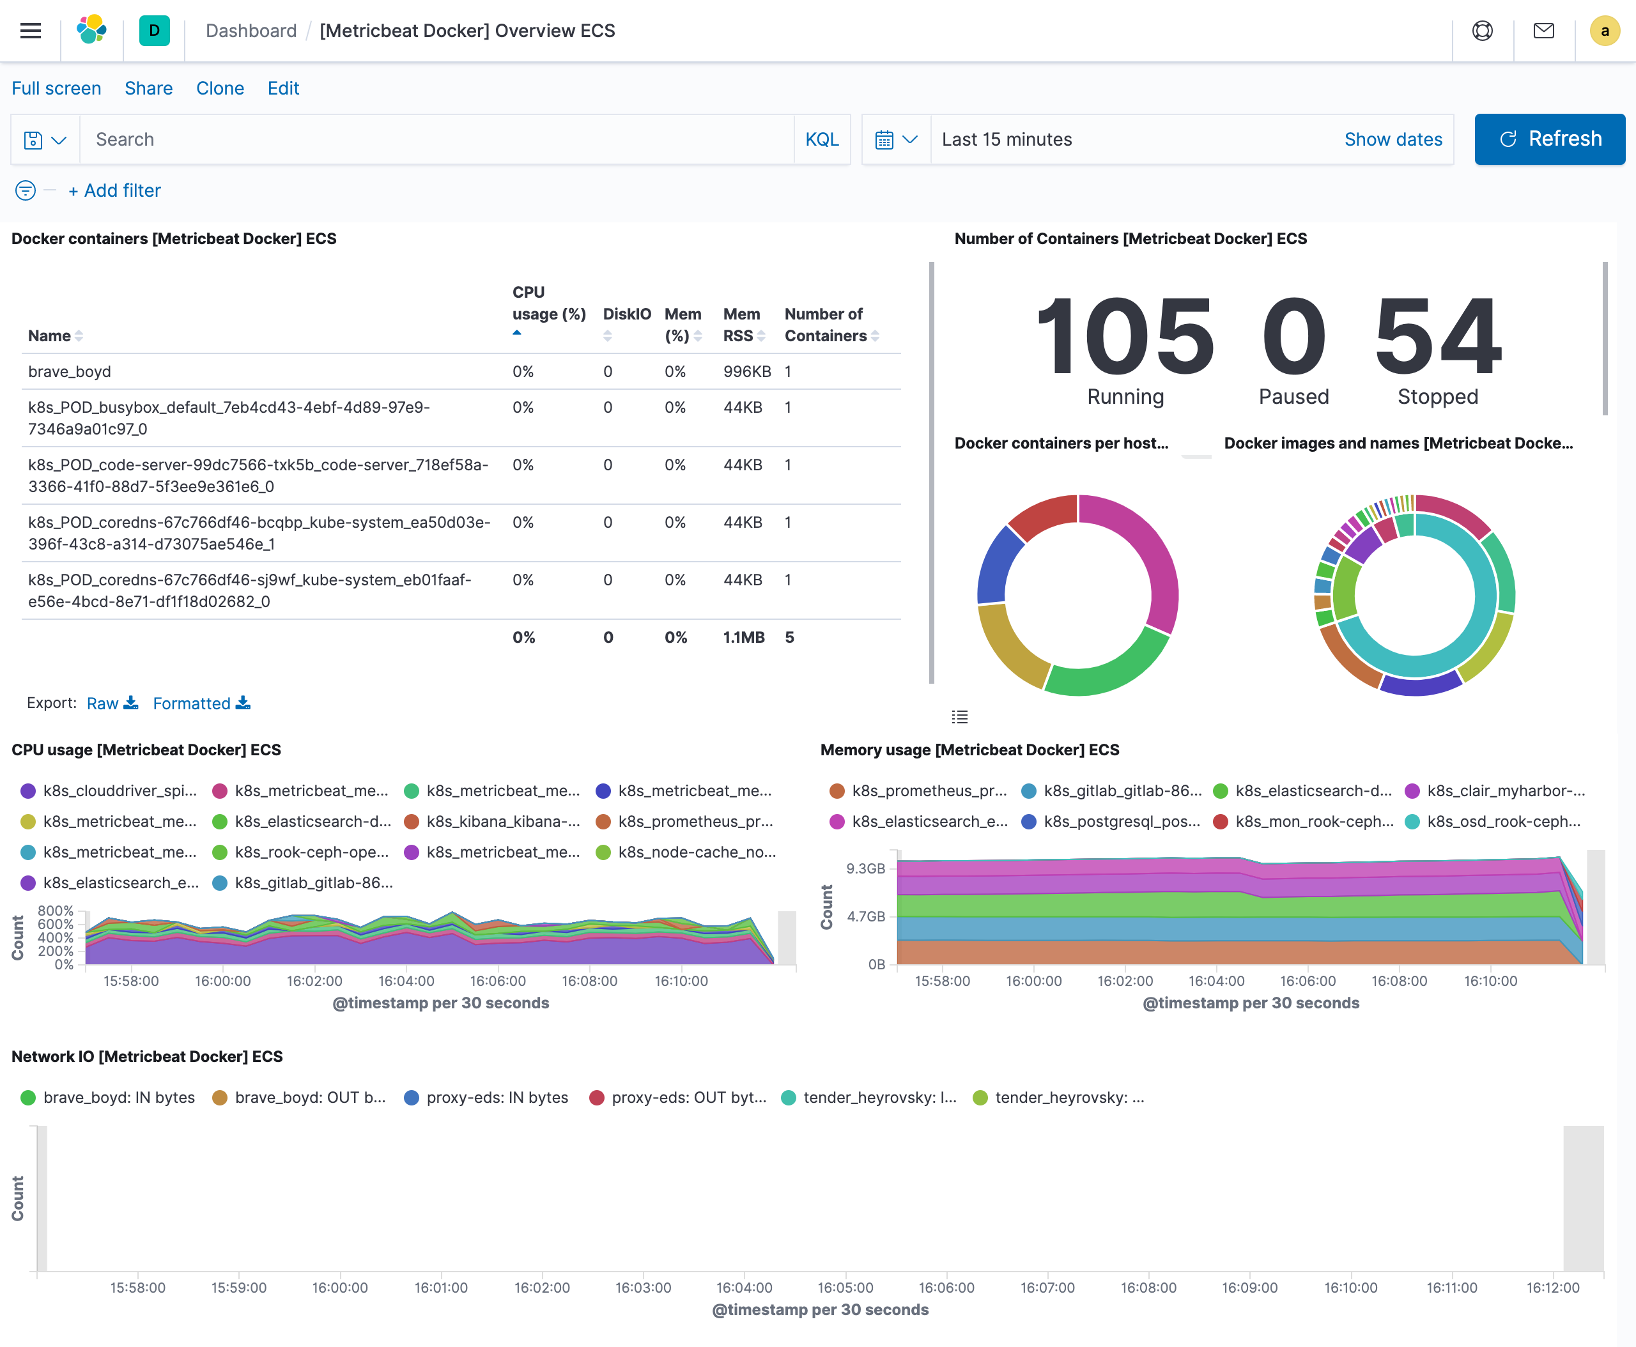The height and width of the screenshot is (1347, 1636).
Task: Expand the date quick-select chevron
Action: (911, 140)
